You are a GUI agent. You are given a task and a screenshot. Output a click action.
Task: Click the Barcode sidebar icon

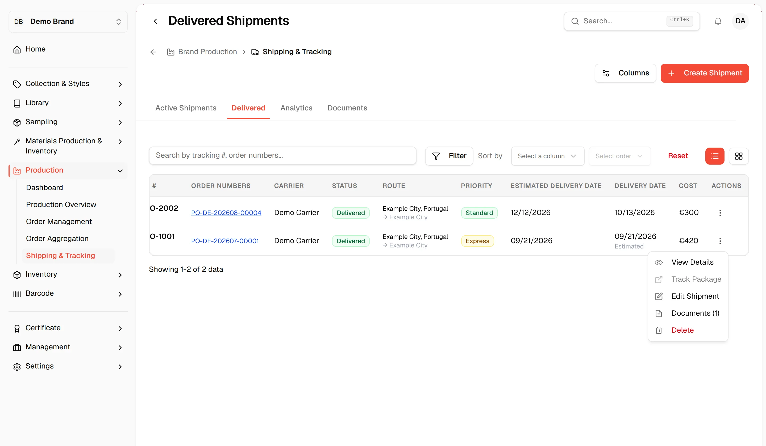tap(17, 294)
